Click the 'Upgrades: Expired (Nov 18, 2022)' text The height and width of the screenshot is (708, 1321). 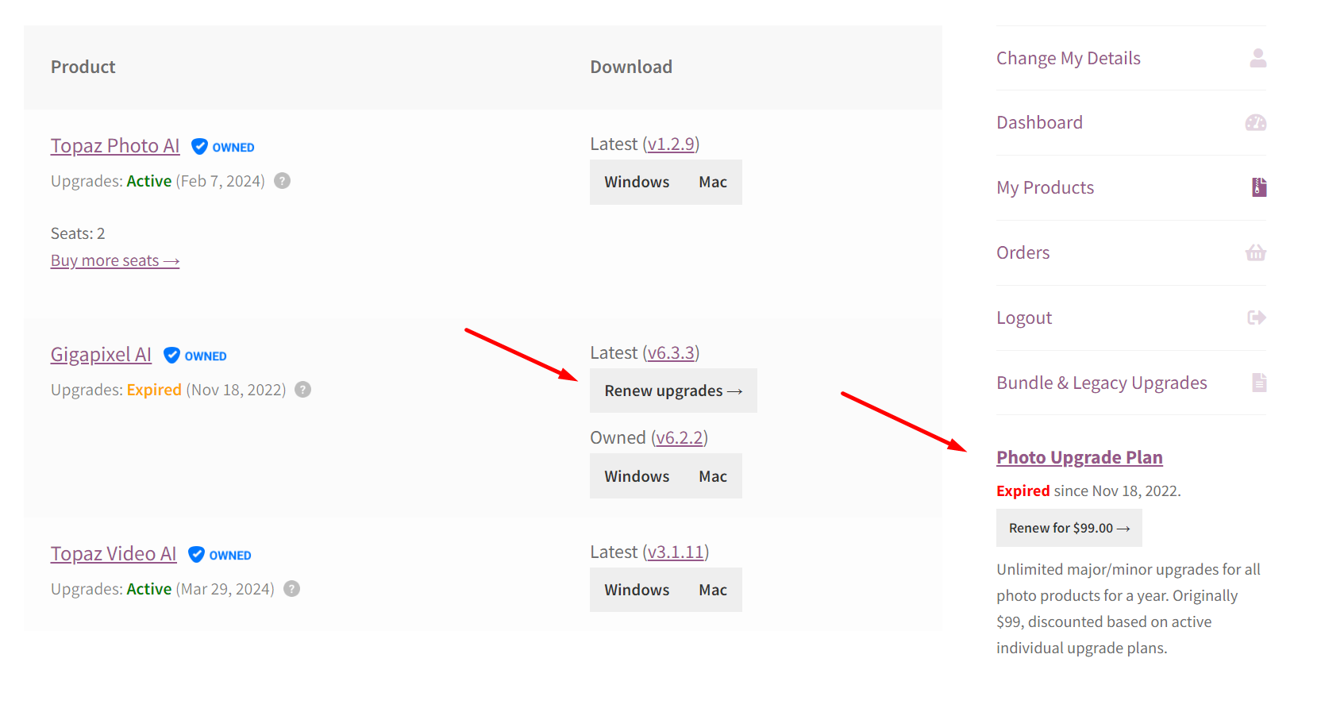(x=168, y=390)
